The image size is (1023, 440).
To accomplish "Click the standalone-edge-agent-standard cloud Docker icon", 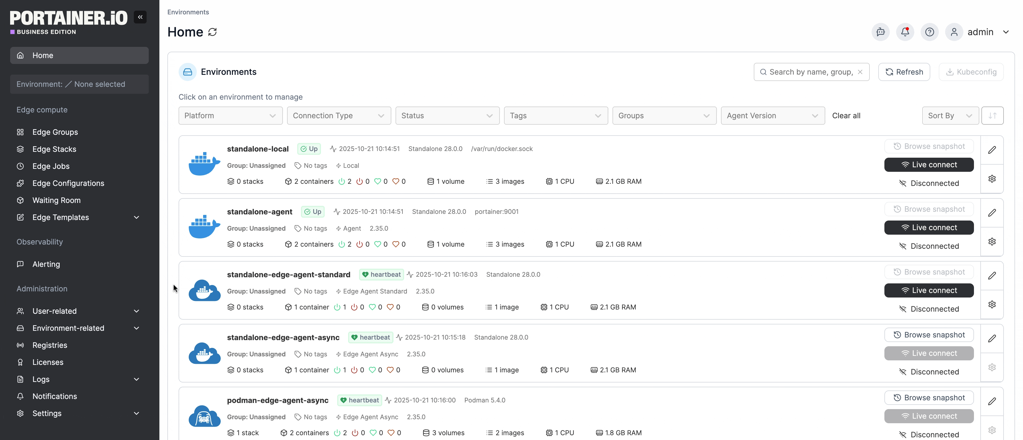I will (204, 290).
